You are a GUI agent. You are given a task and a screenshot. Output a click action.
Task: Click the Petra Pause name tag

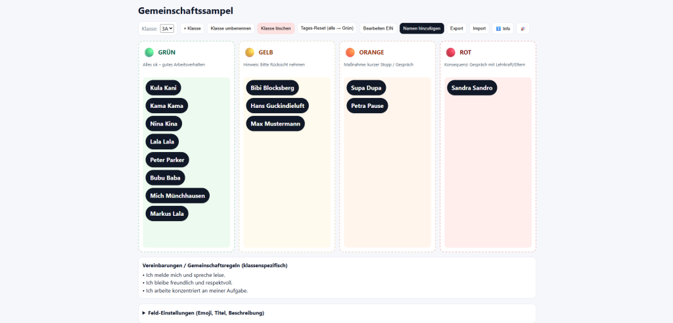(x=367, y=105)
